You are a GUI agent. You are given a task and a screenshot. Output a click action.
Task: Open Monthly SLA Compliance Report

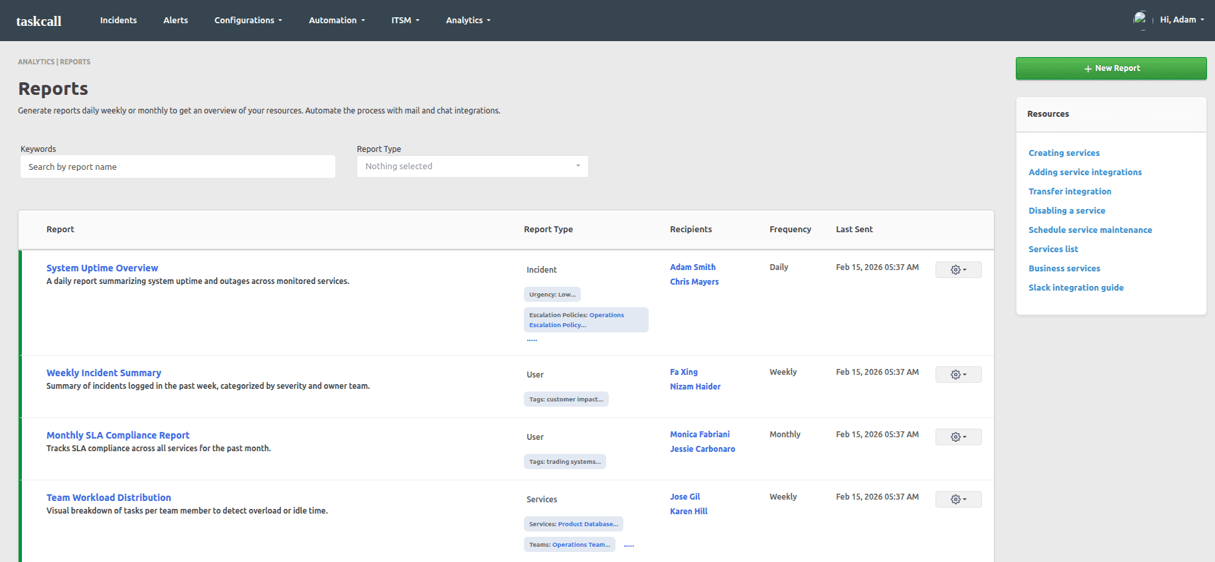point(118,435)
